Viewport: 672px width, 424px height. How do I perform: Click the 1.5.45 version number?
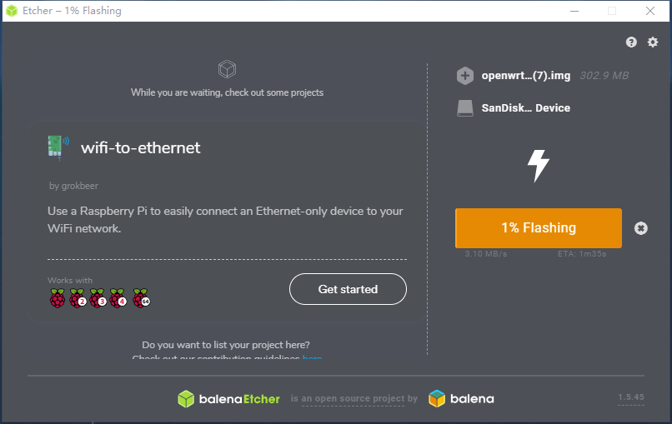[631, 397]
